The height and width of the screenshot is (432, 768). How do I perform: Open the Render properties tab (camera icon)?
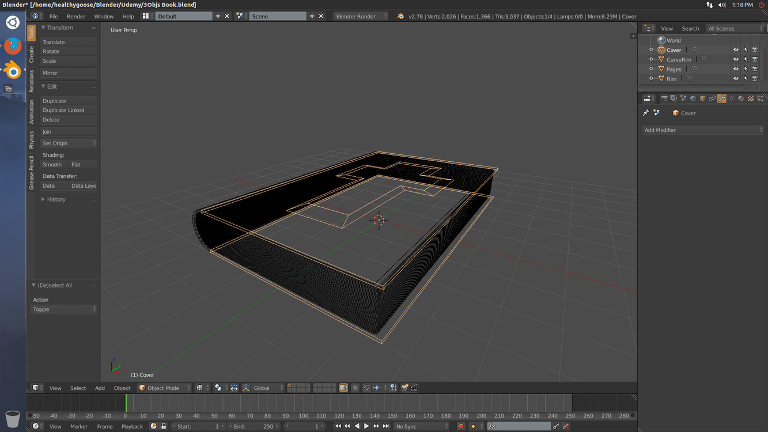[664, 98]
